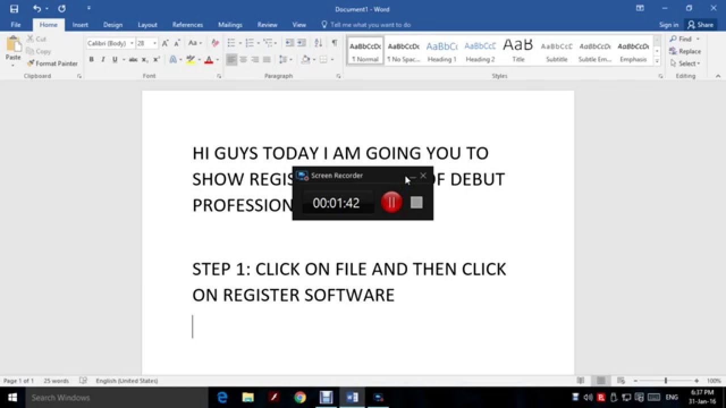Click Sign in
This screenshot has width=726, height=408.
point(669,25)
